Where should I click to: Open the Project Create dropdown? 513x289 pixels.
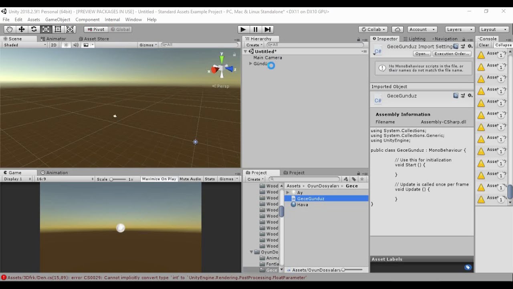coord(255,179)
